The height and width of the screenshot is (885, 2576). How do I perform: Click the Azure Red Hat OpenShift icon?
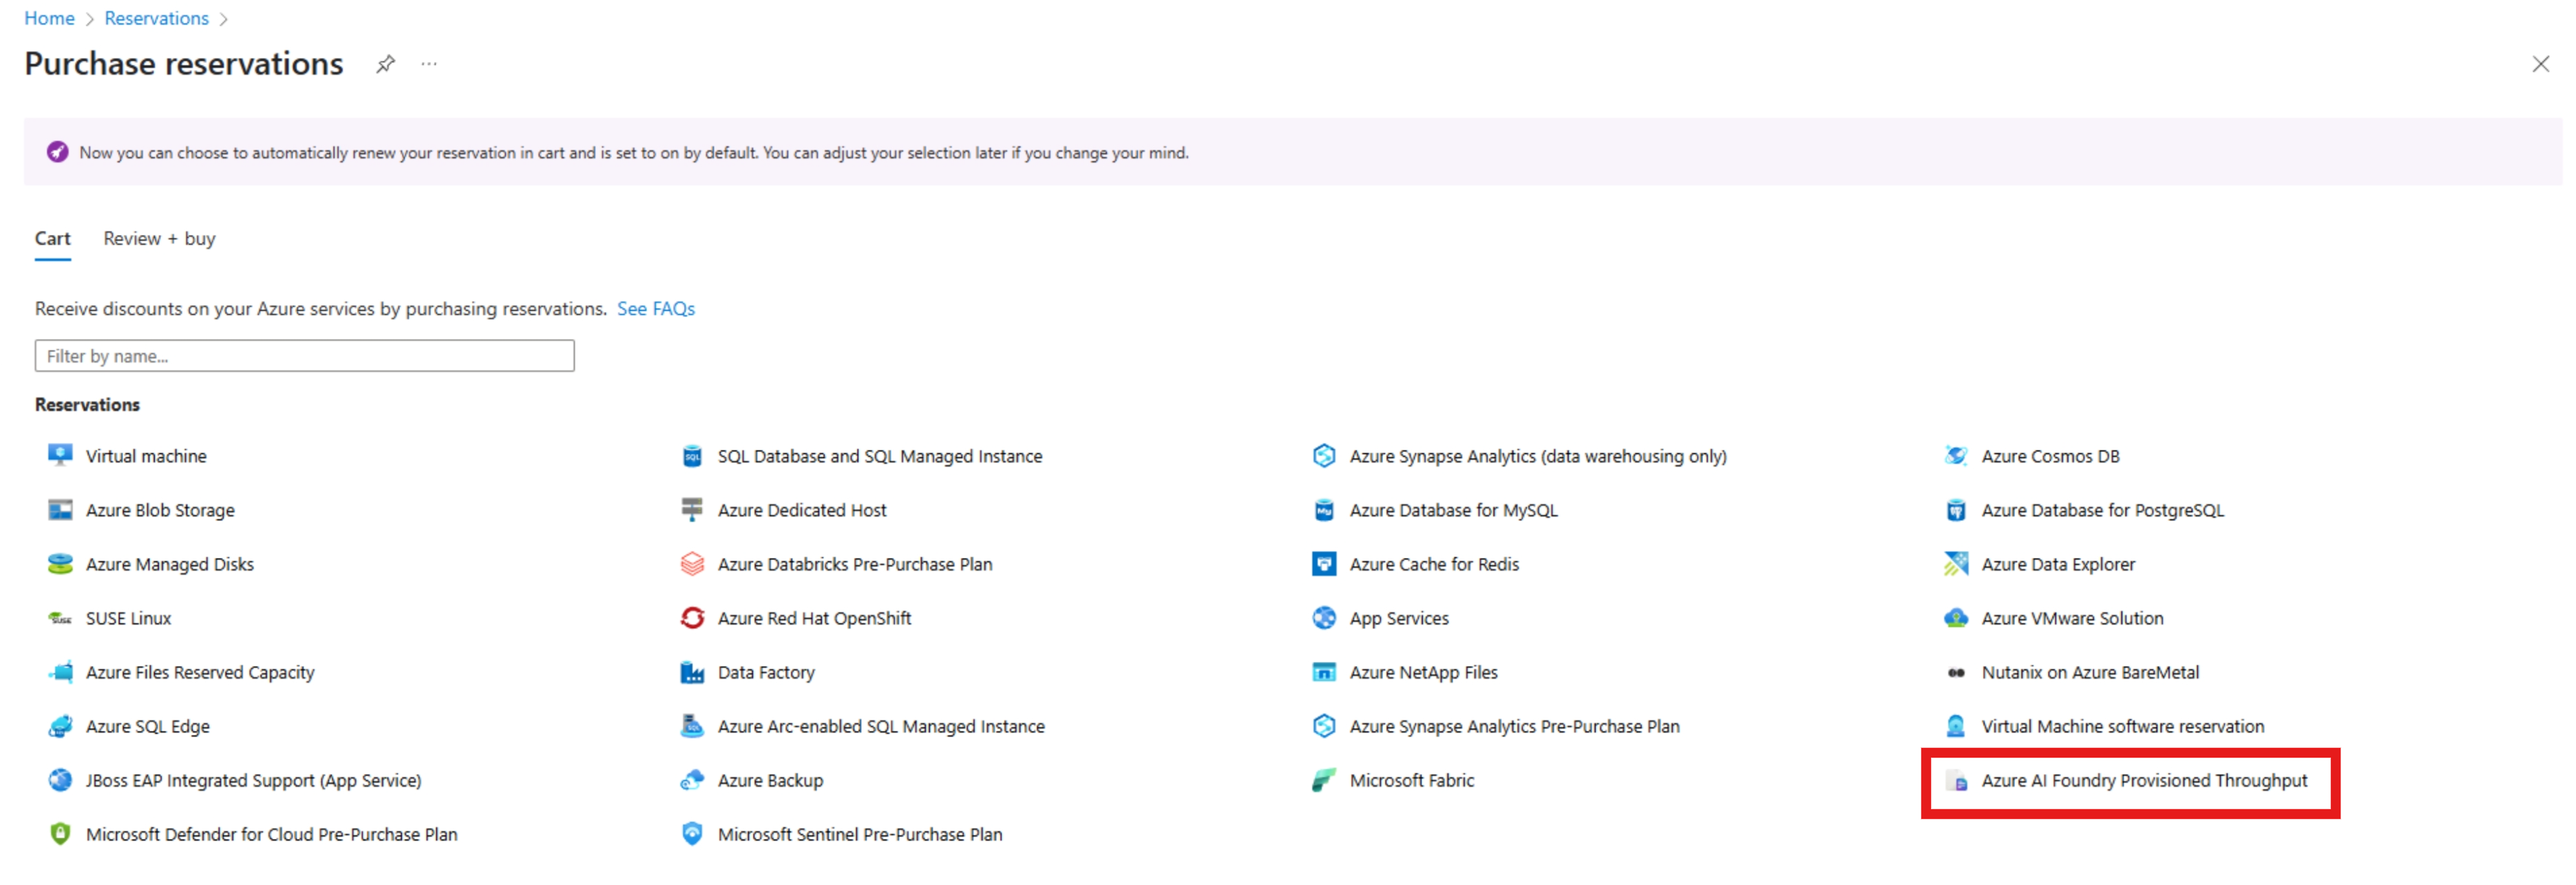click(x=692, y=618)
